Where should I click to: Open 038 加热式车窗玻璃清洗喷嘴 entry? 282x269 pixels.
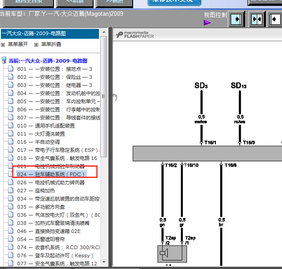coord(53,223)
